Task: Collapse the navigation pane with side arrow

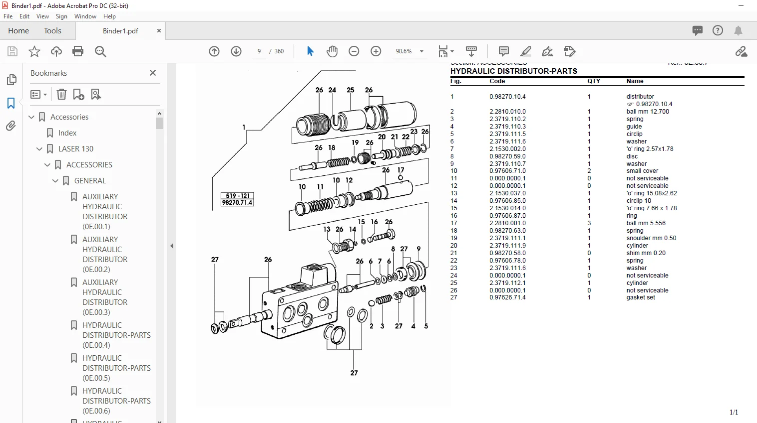Action: click(x=172, y=246)
